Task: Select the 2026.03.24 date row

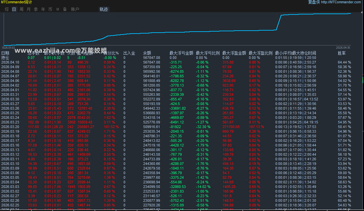Action: tap(177, 118)
